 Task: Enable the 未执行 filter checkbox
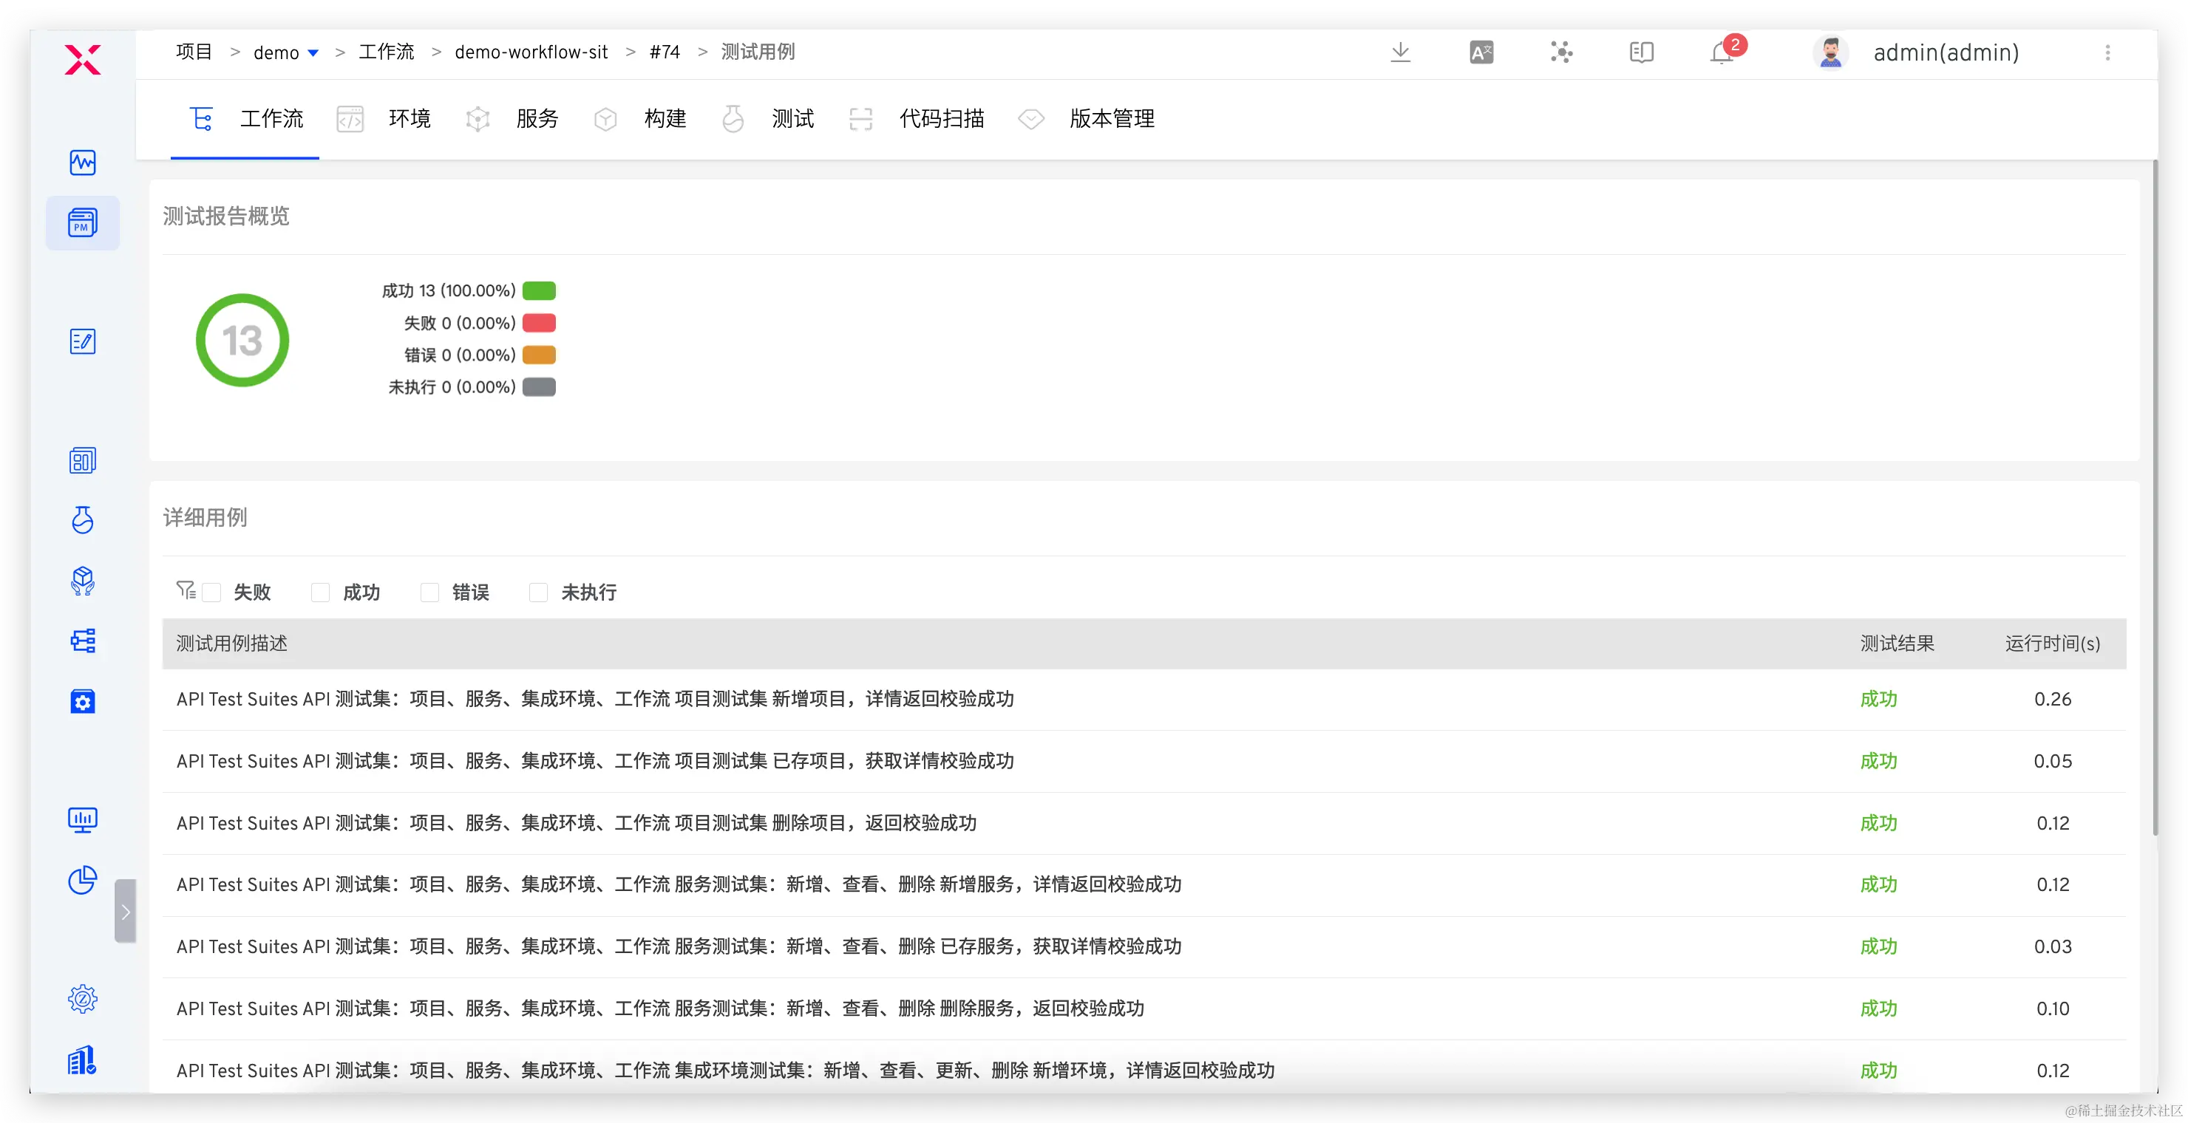(539, 593)
